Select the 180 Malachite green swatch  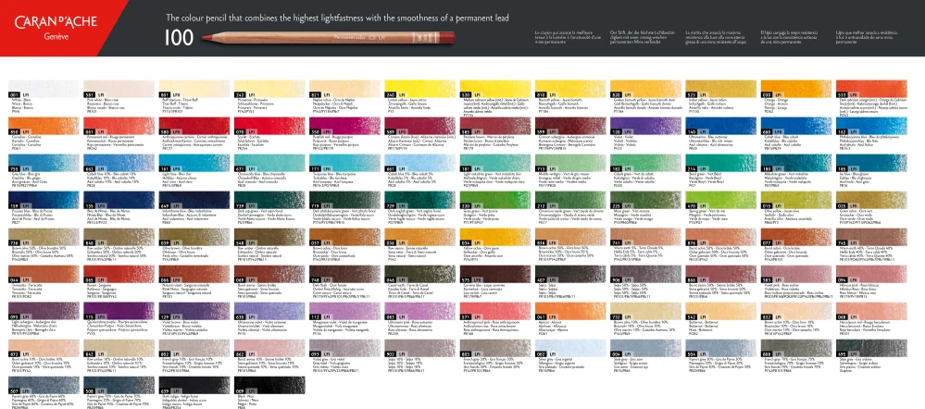coord(796,163)
